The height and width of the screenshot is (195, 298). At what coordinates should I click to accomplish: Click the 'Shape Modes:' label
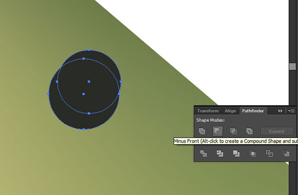pos(210,120)
